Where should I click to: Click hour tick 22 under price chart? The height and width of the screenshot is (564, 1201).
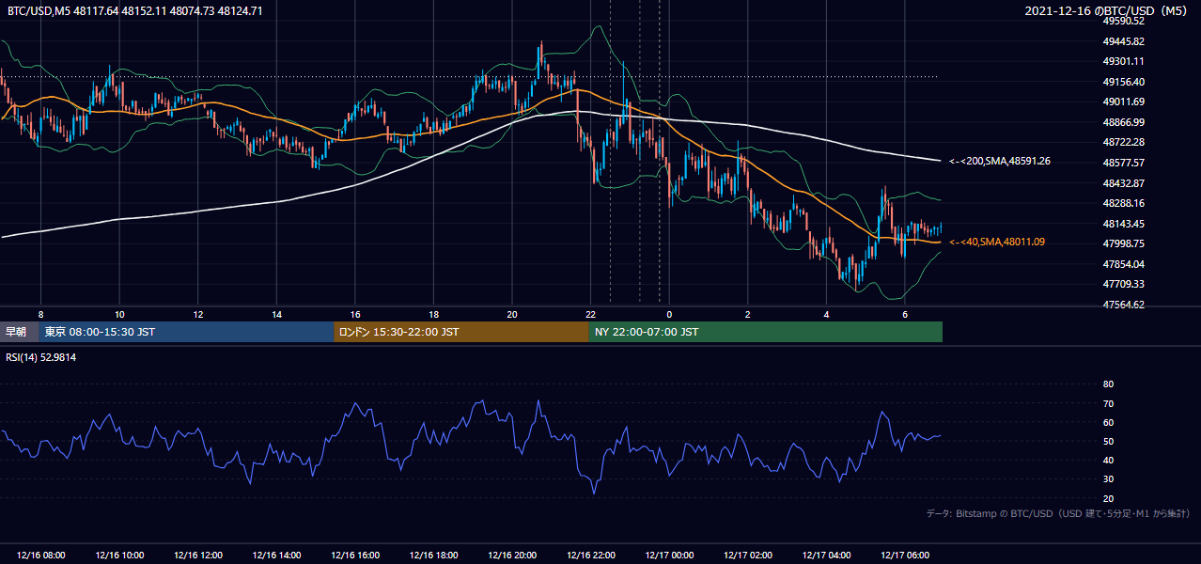click(x=590, y=314)
